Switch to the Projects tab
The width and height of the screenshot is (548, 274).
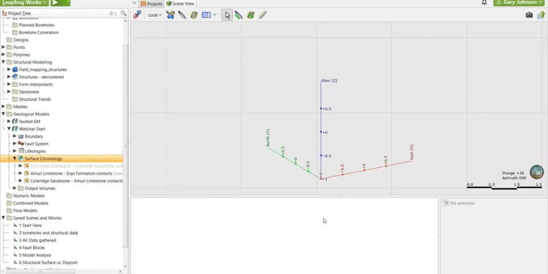pyautogui.click(x=151, y=3)
